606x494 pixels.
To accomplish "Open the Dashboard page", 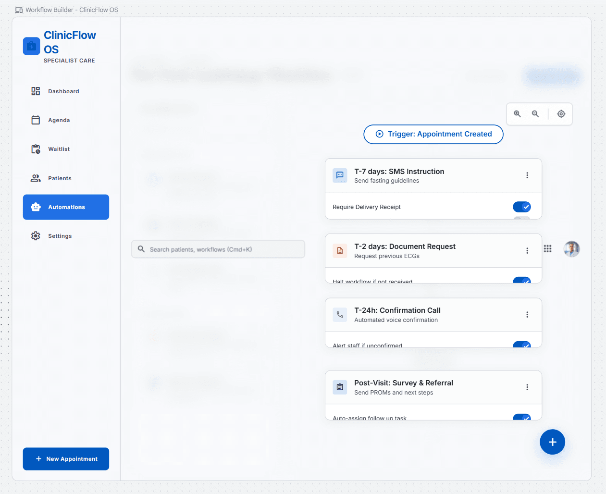I will coord(66,91).
